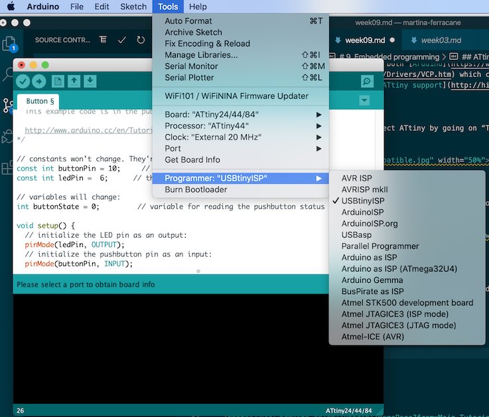
Task: Click the Upload arrow button in Arduino toolbar
Action: click(x=38, y=82)
